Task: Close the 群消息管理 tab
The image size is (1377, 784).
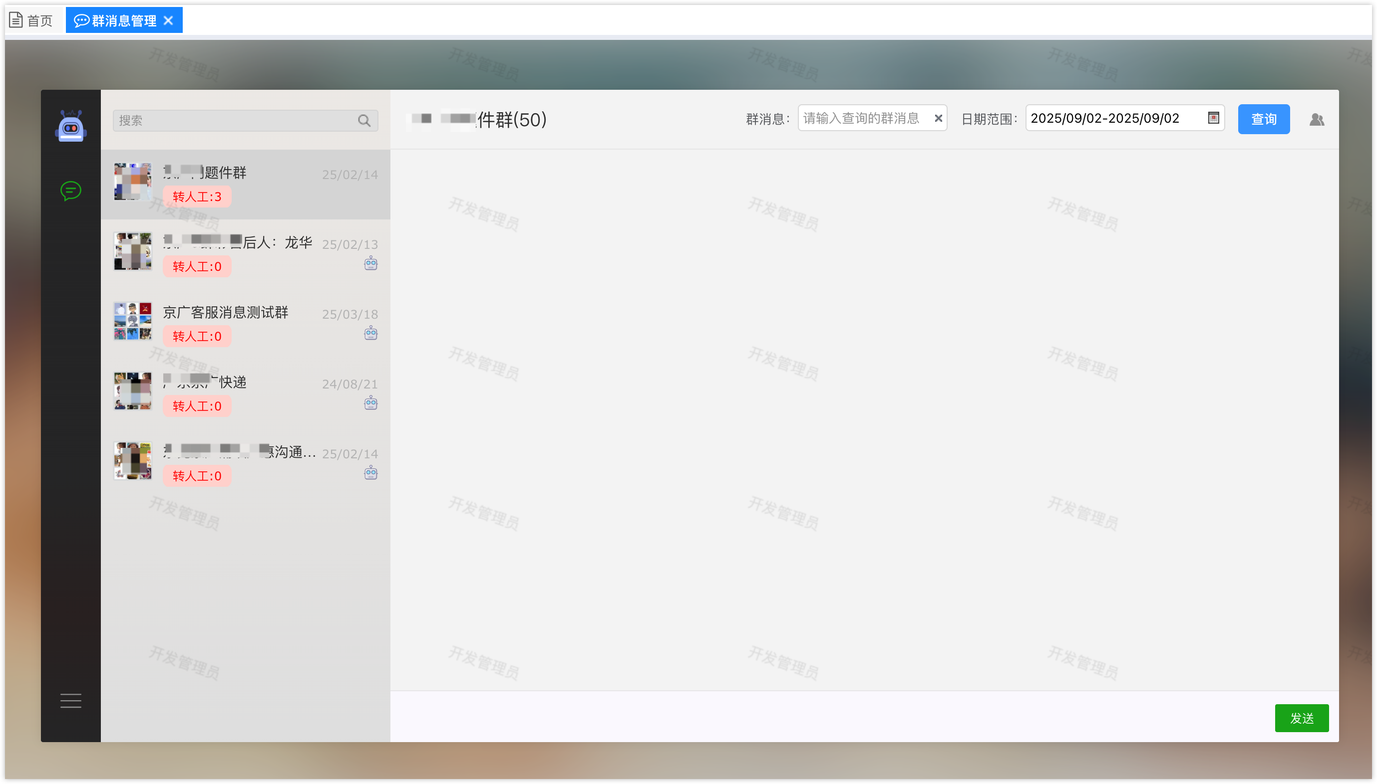Action: click(169, 20)
